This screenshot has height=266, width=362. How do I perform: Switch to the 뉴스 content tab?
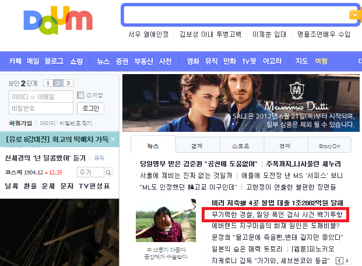click(x=153, y=146)
